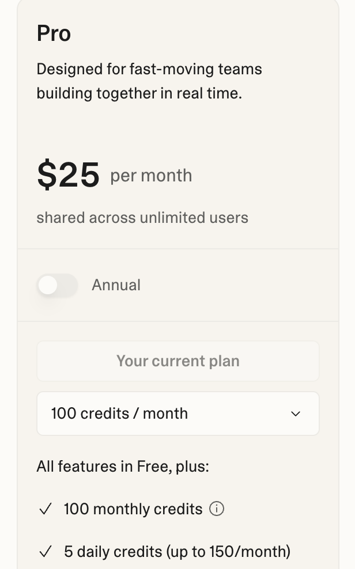Image resolution: width=355 pixels, height=569 pixels.
Task: Open the 100 credits / month dropdown
Action: tap(177, 414)
